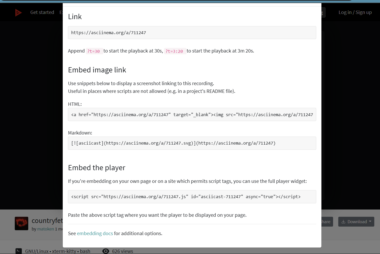380x254 pixels.
Task: Click the 626 views counter text
Action: (x=122, y=251)
